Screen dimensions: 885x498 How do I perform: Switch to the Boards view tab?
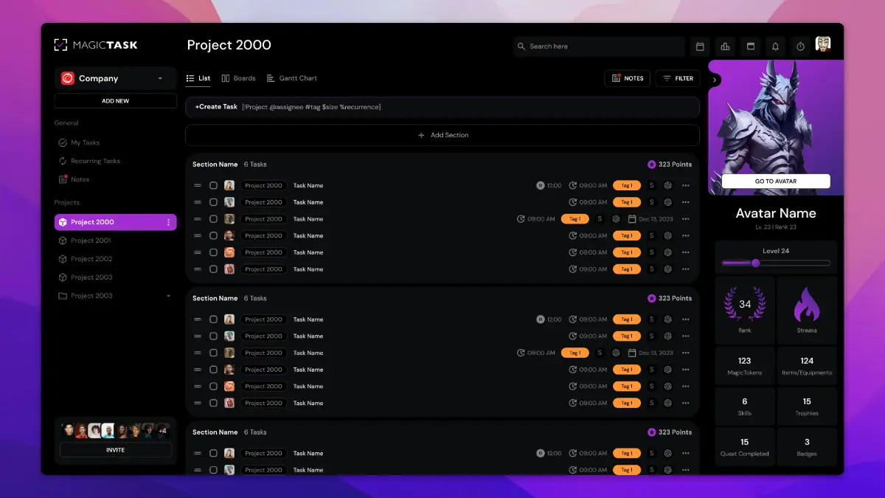click(238, 78)
